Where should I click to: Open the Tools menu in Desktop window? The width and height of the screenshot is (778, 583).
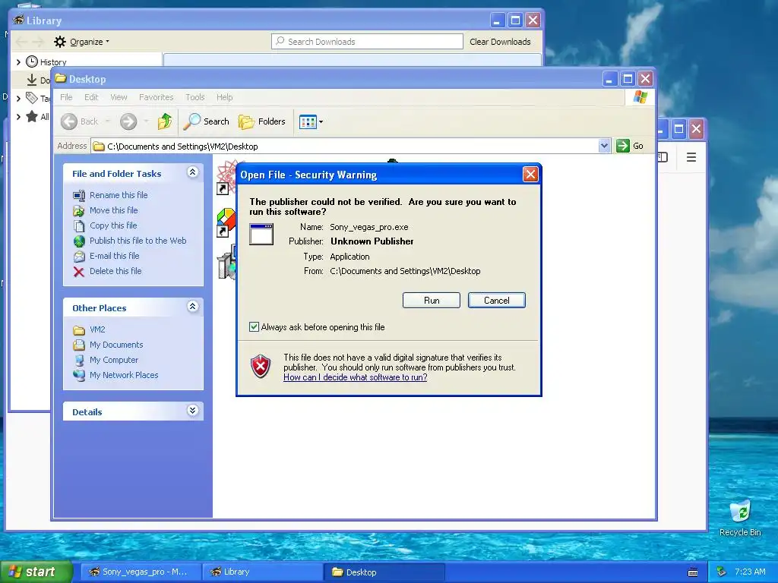coord(195,97)
